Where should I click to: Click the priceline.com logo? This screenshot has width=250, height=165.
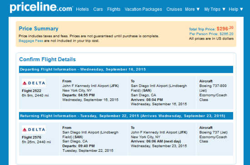[41, 7]
